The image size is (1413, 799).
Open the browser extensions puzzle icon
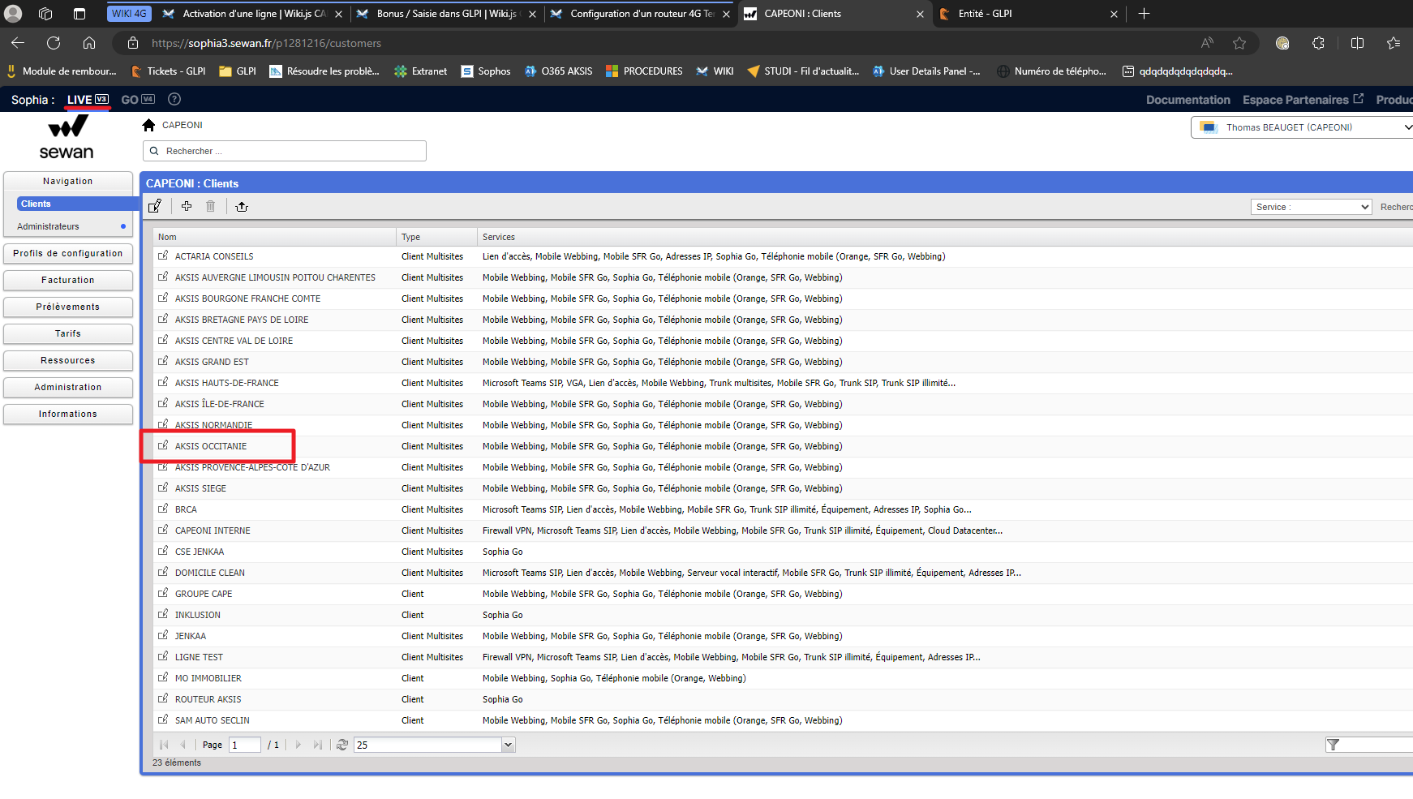click(1318, 43)
